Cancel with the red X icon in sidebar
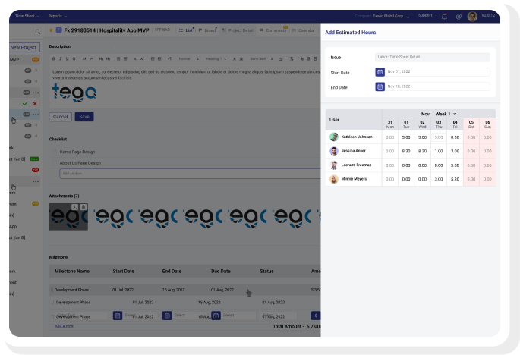 point(34,103)
